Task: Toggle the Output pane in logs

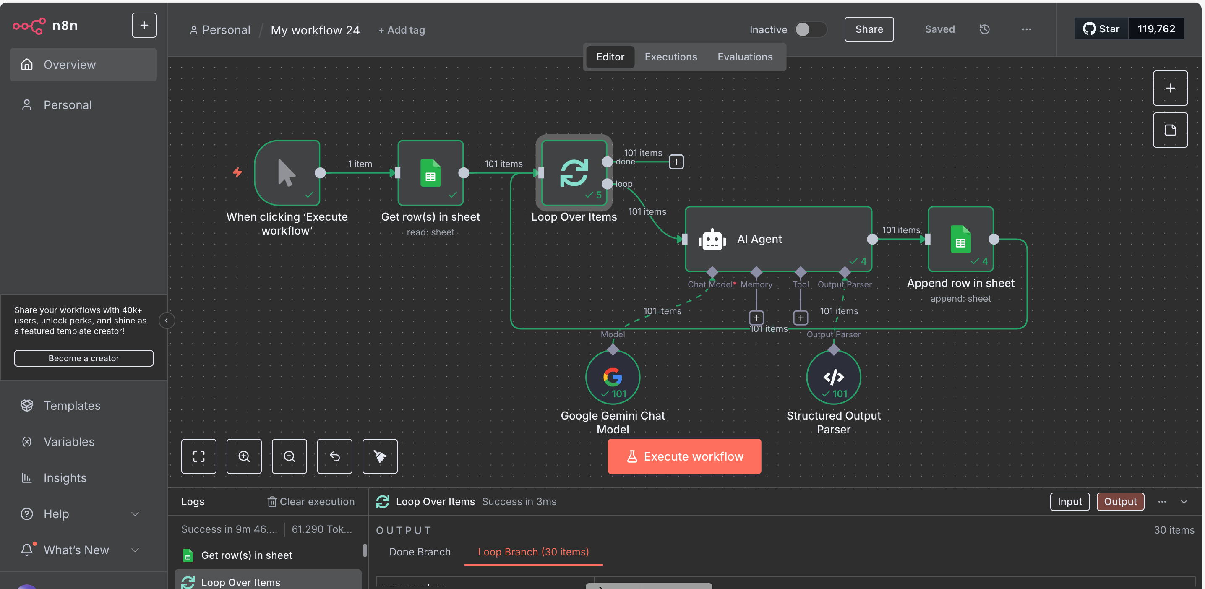Action: [1120, 501]
